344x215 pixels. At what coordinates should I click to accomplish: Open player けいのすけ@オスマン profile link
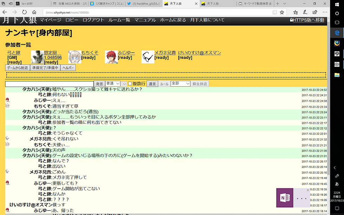click(x=199, y=53)
